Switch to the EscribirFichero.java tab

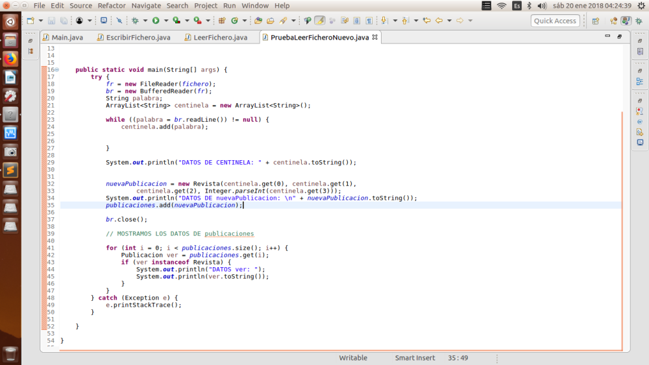(x=138, y=38)
